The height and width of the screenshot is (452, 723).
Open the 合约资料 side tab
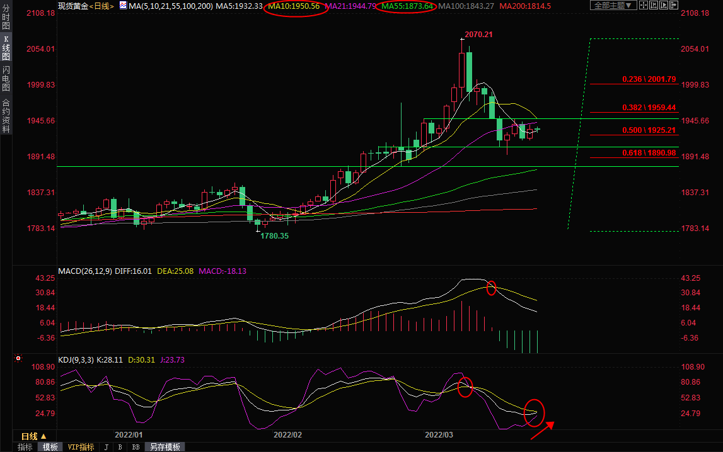tap(6, 116)
